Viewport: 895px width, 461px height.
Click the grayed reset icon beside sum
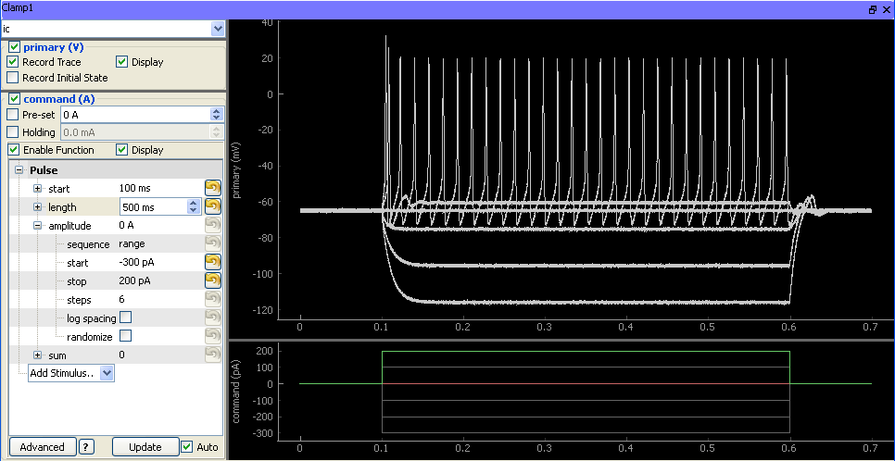(212, 355)
